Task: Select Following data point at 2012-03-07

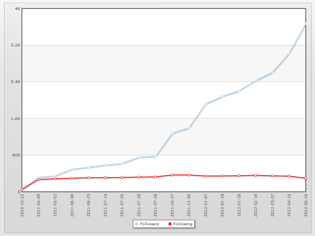Action: [x=272, y=176]
